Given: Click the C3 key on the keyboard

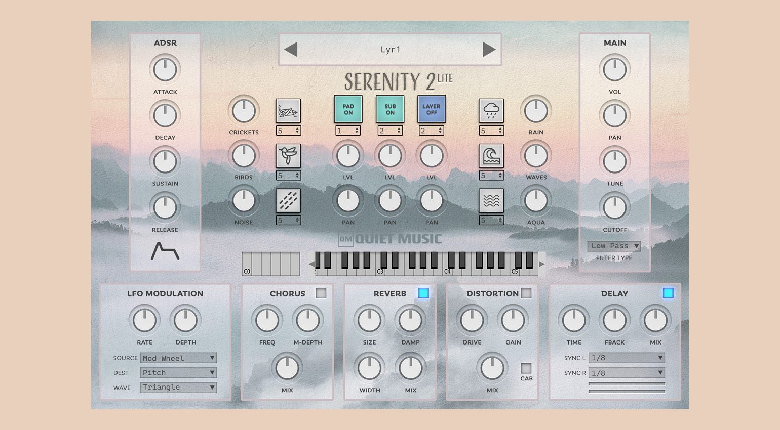Looking at the screenshot, I should pos(380,271).
